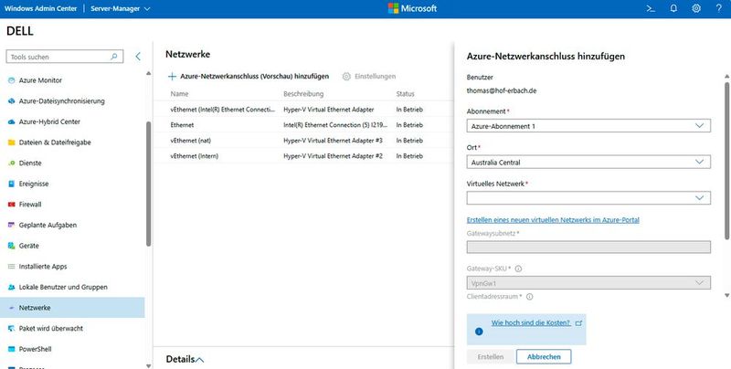Click the Lokale Benutzer und Gruppen icon
731x369 pixels.
coord(12,287)
